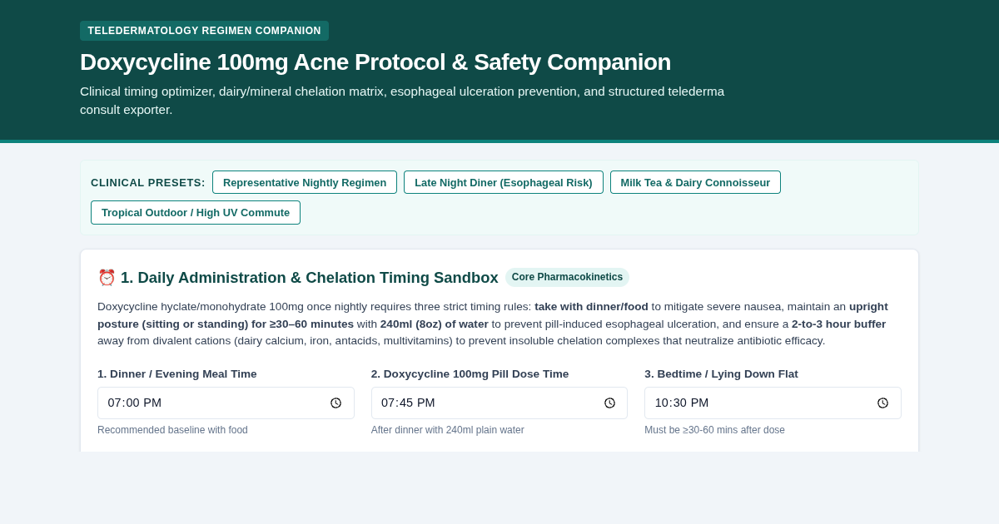Click the 'Clinical Presets:' label
This screenshot has height=524, width=999.
pos(148,182)
